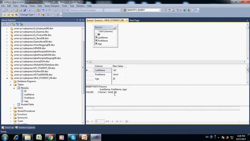
Task: Open the File menu
Action: [3, 6]
